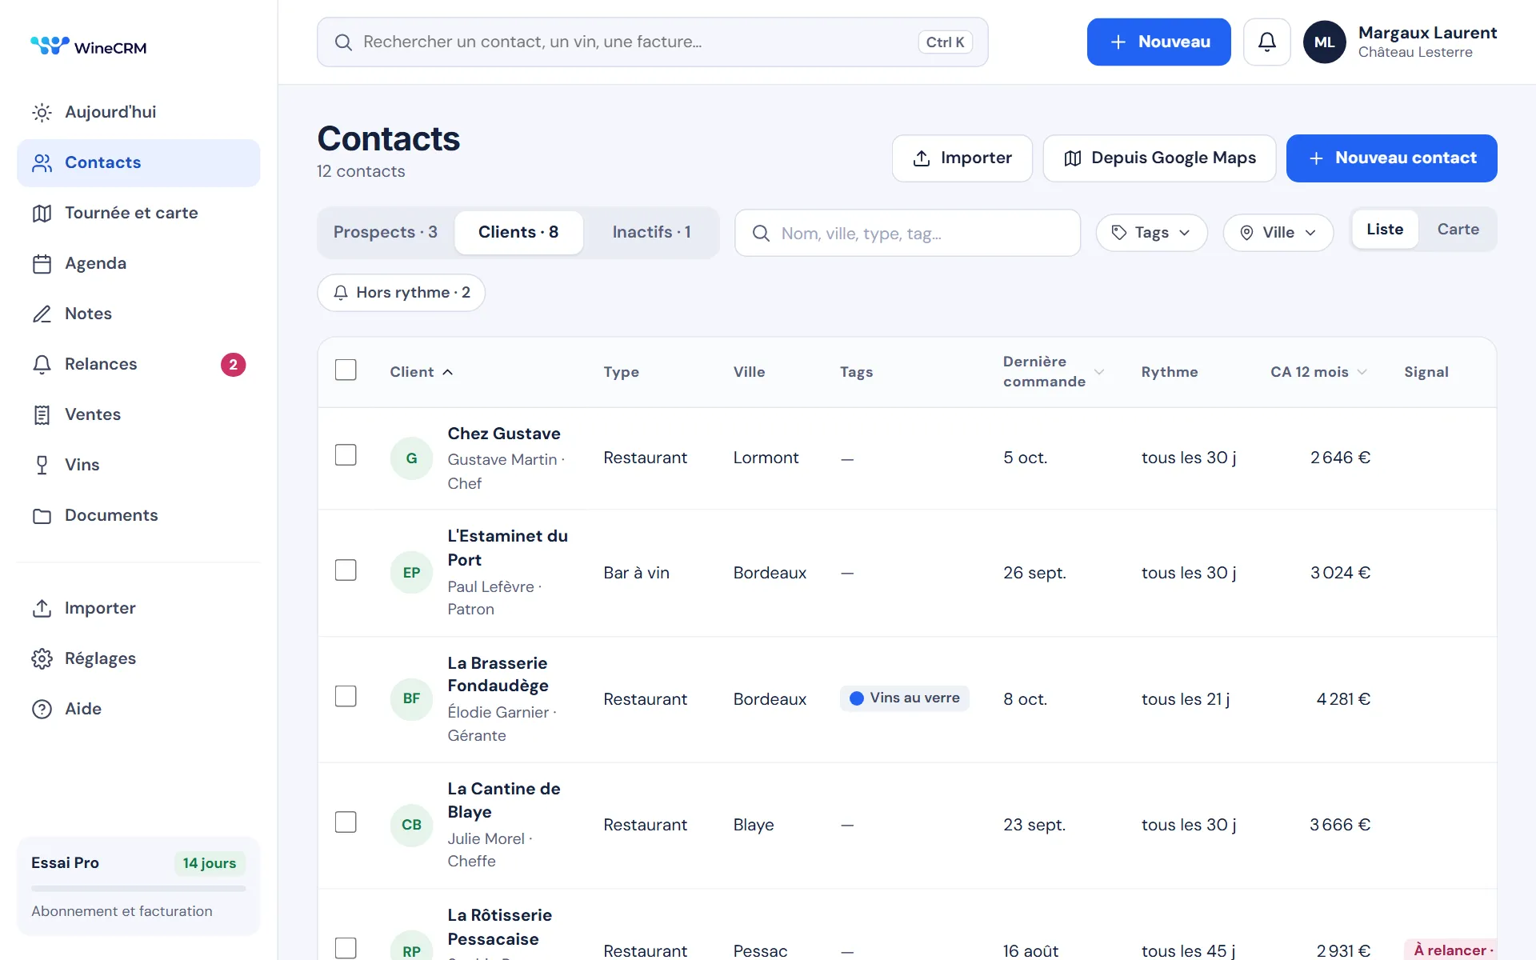Switch to the Prospects tab

pos(386,232)
